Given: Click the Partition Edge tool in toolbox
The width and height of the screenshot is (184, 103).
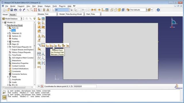Looking at the screenshot, I should pyautogui.click(x=39, y=45).
